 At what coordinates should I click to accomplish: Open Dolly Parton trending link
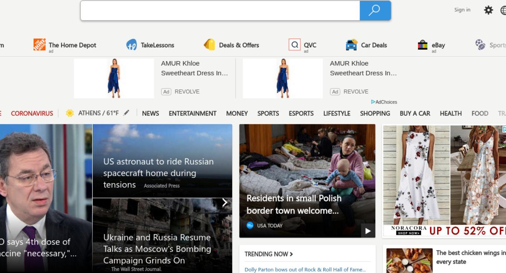coord(305,270)
